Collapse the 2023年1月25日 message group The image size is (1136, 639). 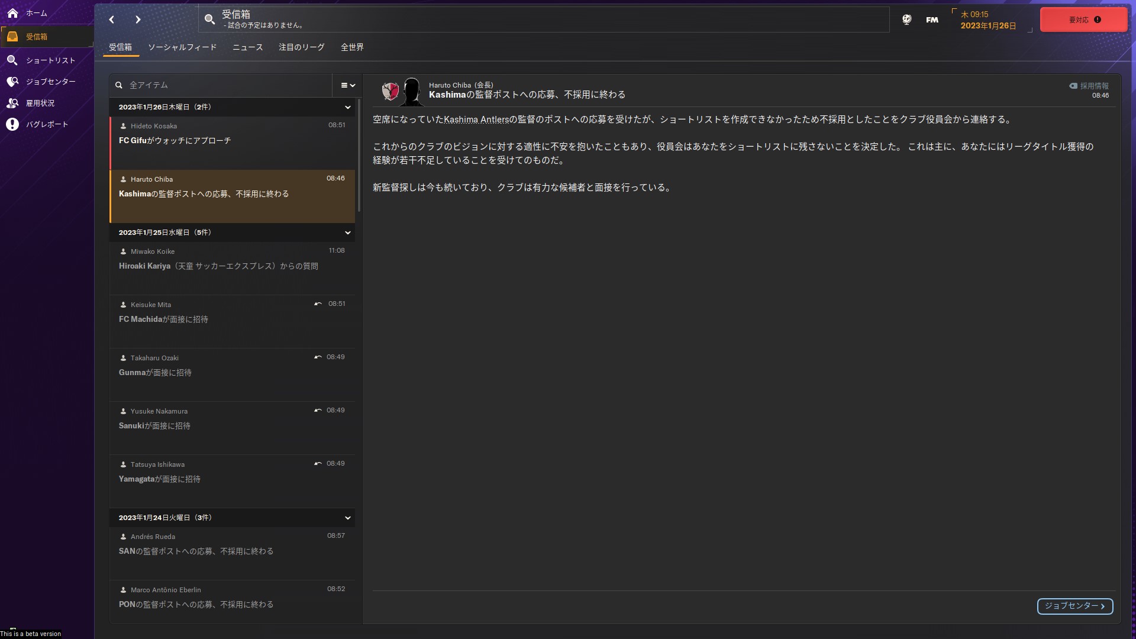[x=347, y=233]
